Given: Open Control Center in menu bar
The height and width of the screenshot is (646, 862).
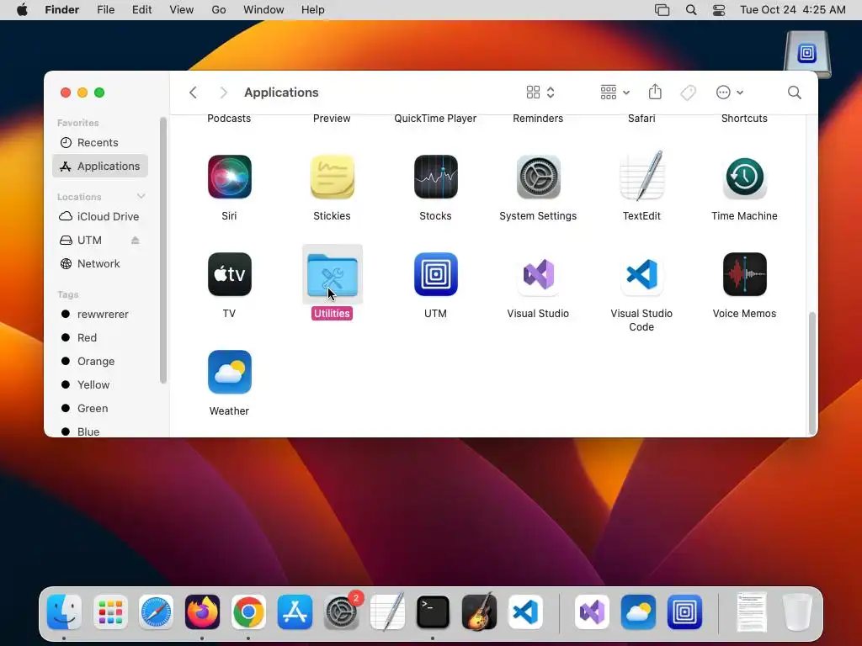Looking at the screenshot, I should [719, 10].
